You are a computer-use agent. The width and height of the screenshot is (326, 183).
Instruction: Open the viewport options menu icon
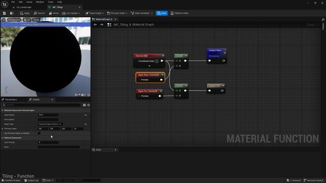coord(4,20)
